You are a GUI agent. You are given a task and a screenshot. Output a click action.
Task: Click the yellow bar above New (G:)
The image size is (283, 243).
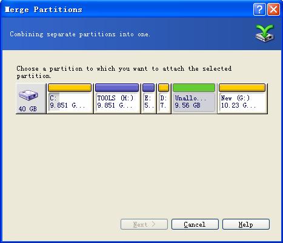[x=242, y=88]
